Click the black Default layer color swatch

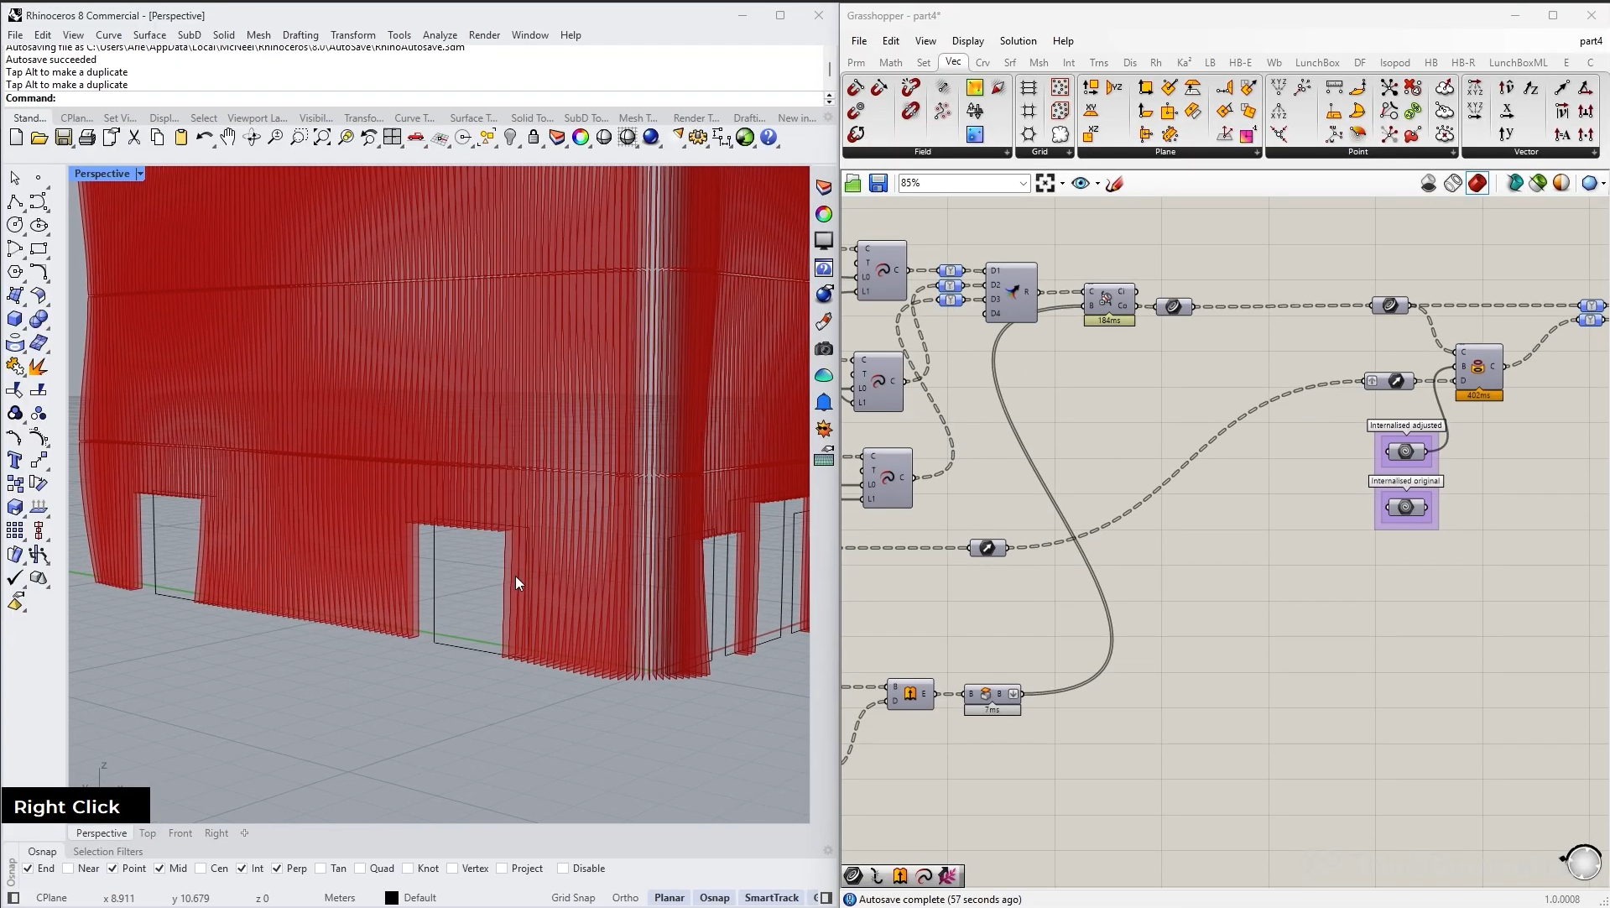coord(392,898)
